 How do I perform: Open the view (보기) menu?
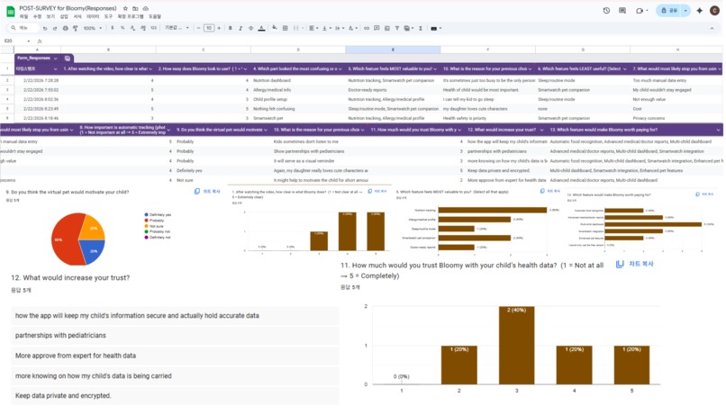[x=50, y=17]
